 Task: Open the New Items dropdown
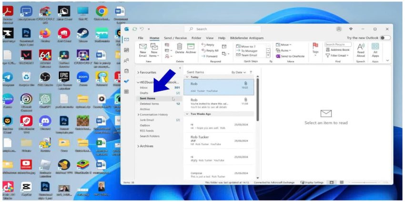pos(154,50)
